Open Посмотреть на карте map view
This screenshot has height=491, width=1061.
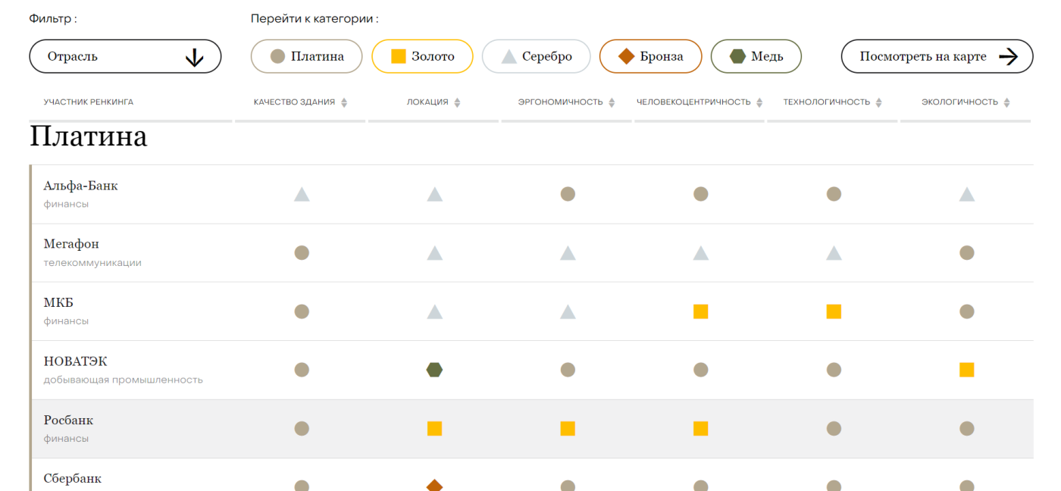[937, 57]
